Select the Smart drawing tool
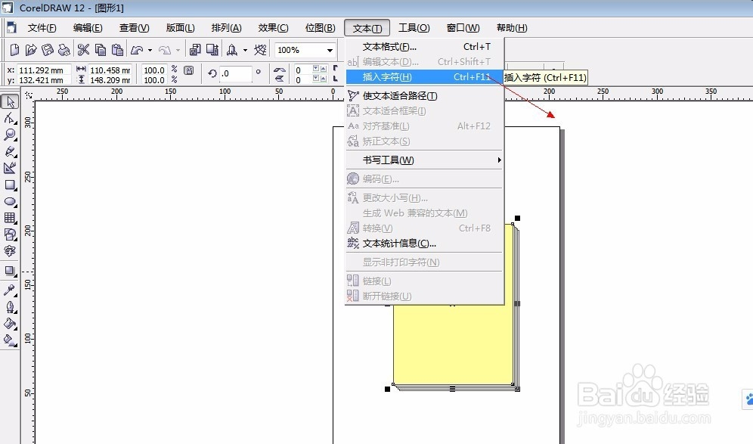Image resolution: width=753 pixels, height=444 pixels. point(10,168)
